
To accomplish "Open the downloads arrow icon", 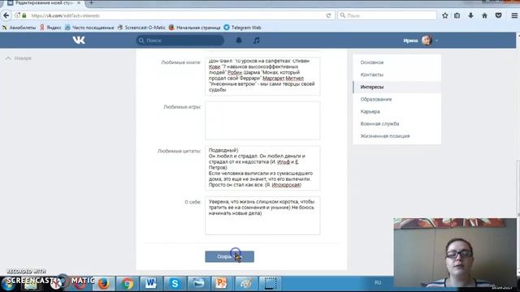I will click(x=470, y=15).
